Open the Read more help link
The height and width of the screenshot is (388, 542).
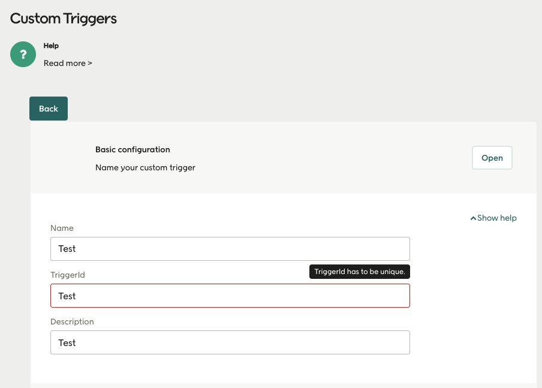tap(68, 63)
